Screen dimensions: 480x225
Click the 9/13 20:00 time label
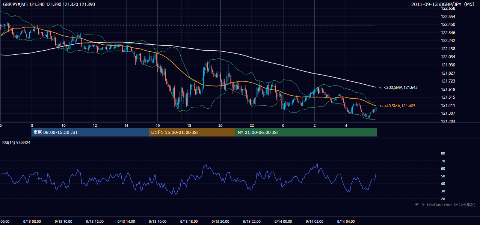pos(220,222)
